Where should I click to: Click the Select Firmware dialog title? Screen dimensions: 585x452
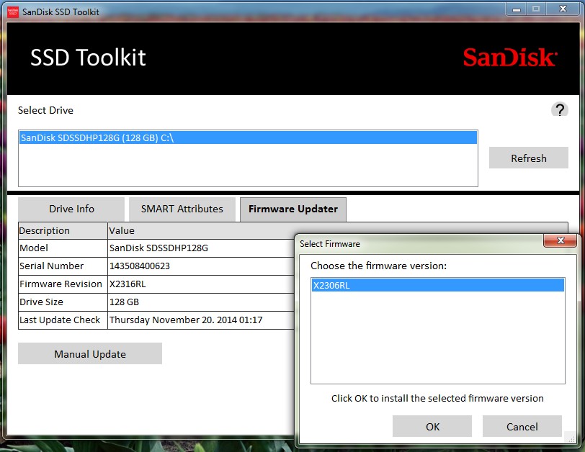330,244
